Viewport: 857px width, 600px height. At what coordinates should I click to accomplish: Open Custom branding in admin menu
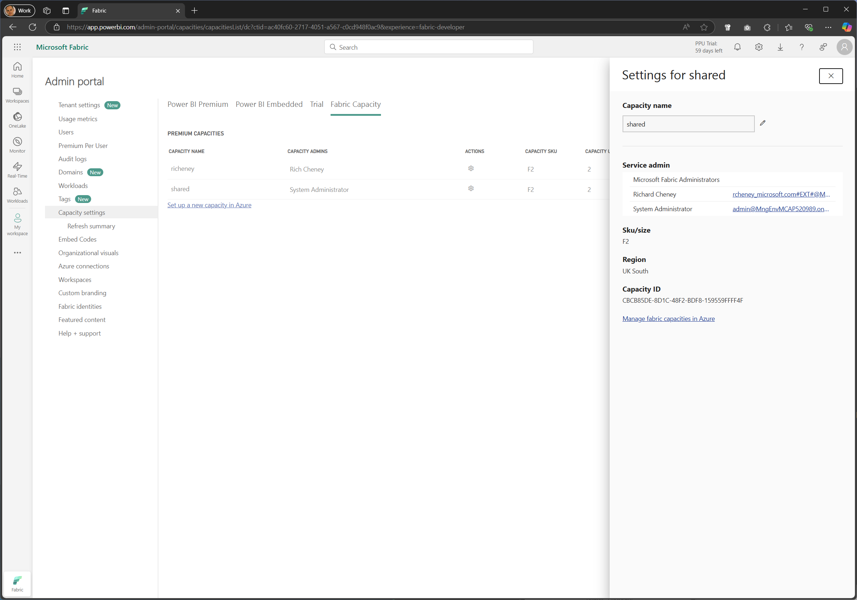82,293
